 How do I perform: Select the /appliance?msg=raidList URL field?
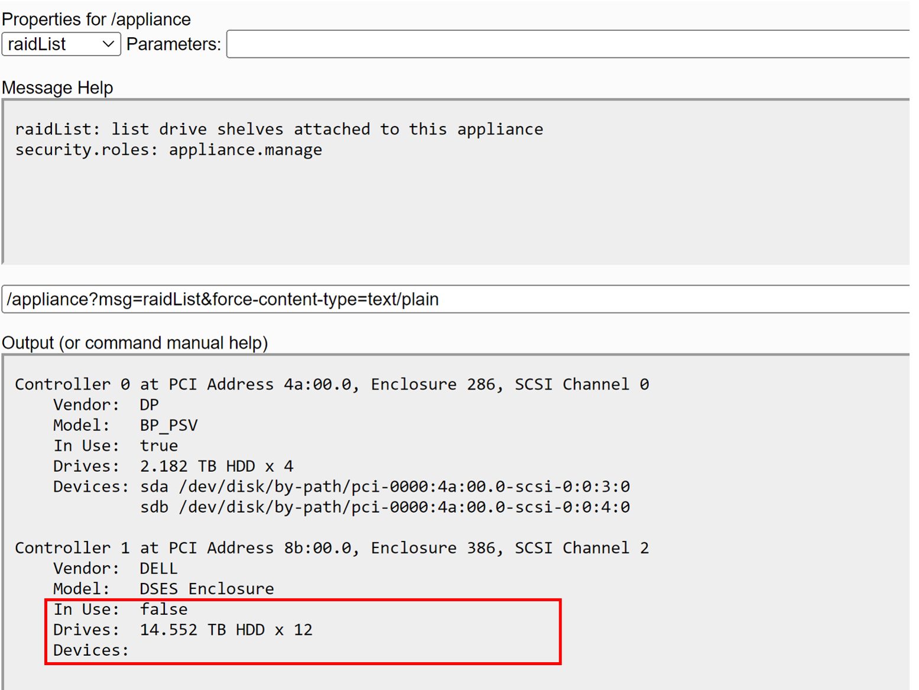[x=456, y=299]
